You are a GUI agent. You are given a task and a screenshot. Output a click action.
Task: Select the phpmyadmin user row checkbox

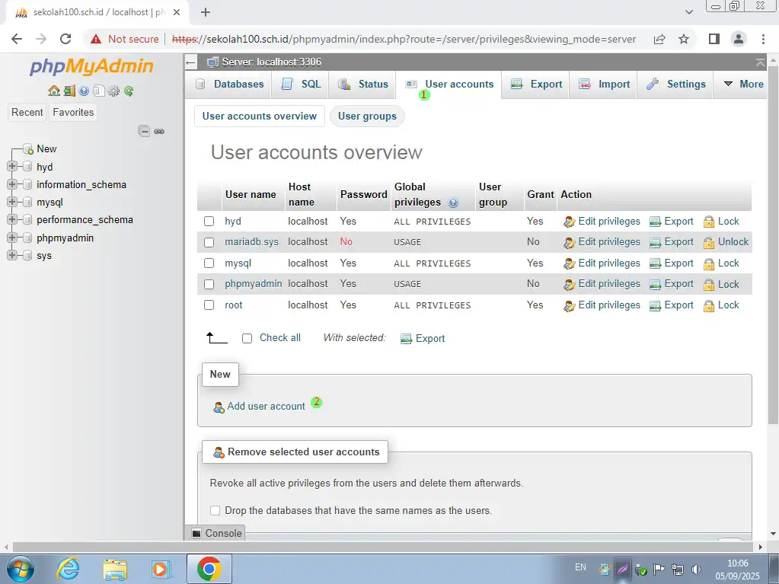click(209, 284)
